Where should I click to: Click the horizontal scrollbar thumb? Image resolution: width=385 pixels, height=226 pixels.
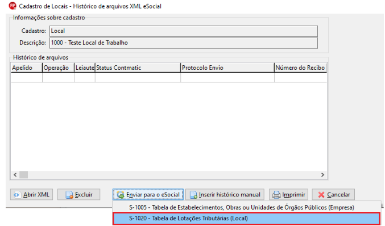[x=23, y=175]
